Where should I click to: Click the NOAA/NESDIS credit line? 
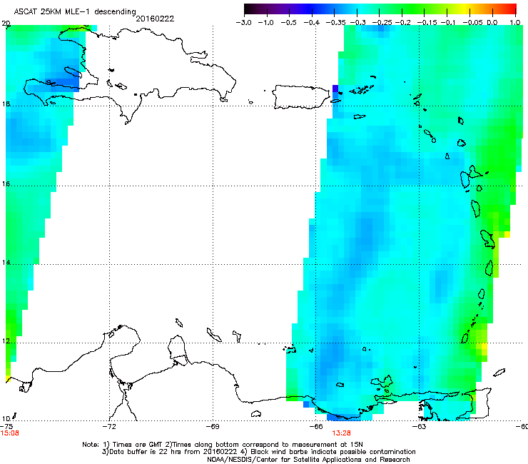(308, 460)
